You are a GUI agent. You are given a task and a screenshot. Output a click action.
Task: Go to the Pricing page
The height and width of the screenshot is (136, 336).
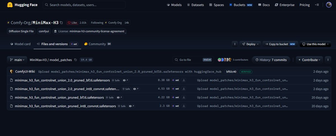305,5
